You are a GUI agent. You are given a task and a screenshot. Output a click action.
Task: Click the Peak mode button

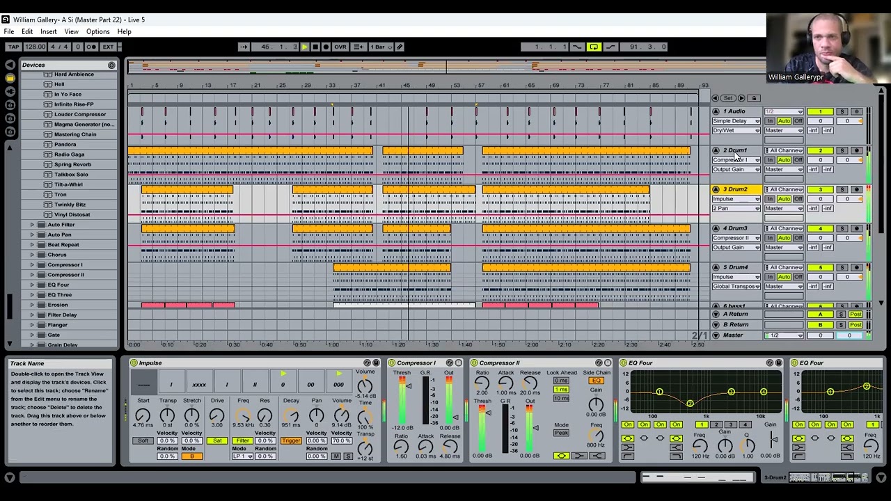561,433
